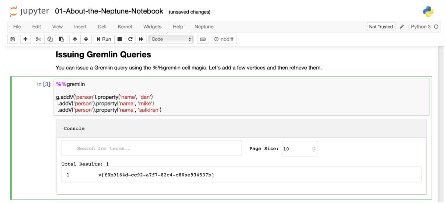This screenshot has width=446, height=203.
Task: Click the notebook vertical scrollbar
Action: click(x=441, y=124)
